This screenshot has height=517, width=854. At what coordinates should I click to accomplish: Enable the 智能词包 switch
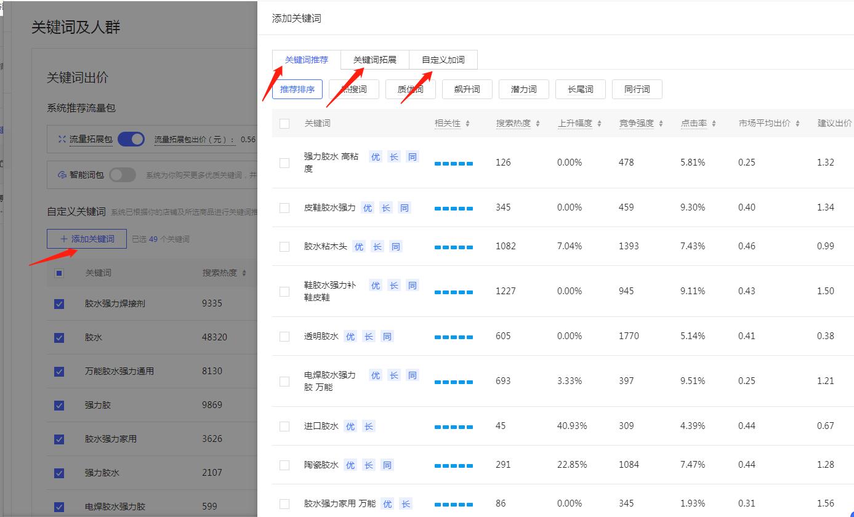[x=123, y=175]
